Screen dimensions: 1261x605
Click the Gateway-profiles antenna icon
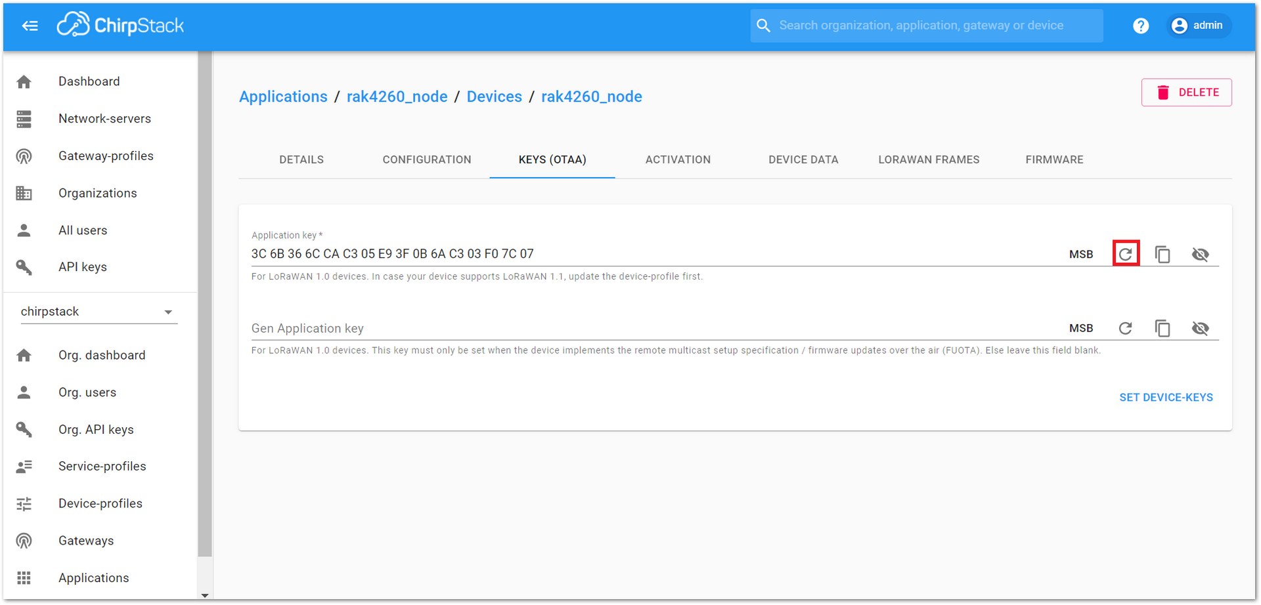click(x=24, y=156)
